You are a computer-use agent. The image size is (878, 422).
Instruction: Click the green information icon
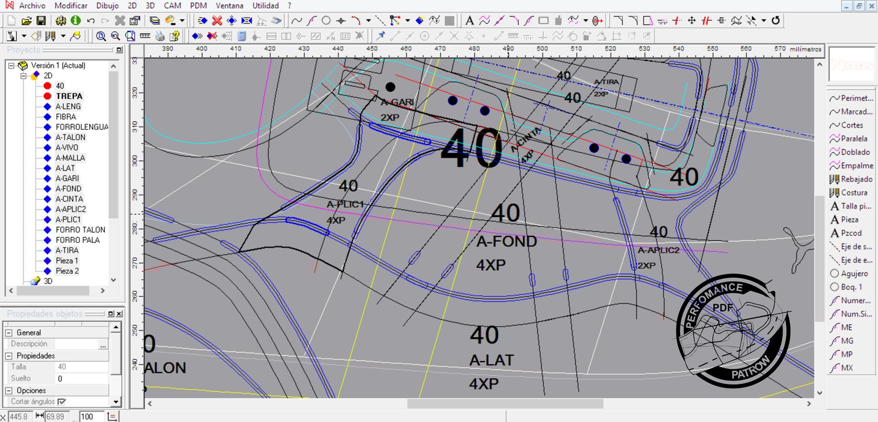76,20
